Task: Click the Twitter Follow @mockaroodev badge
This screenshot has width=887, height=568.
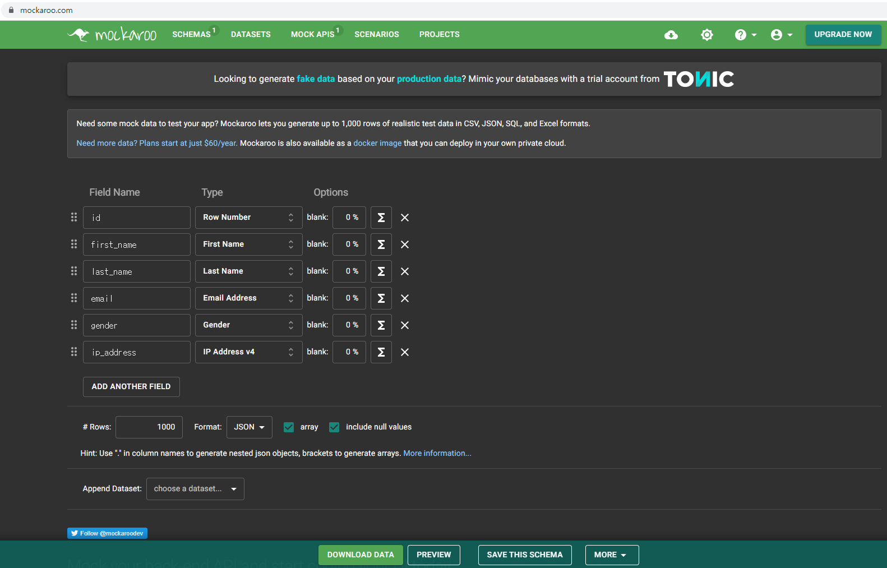Action: (x=107, y=533)
